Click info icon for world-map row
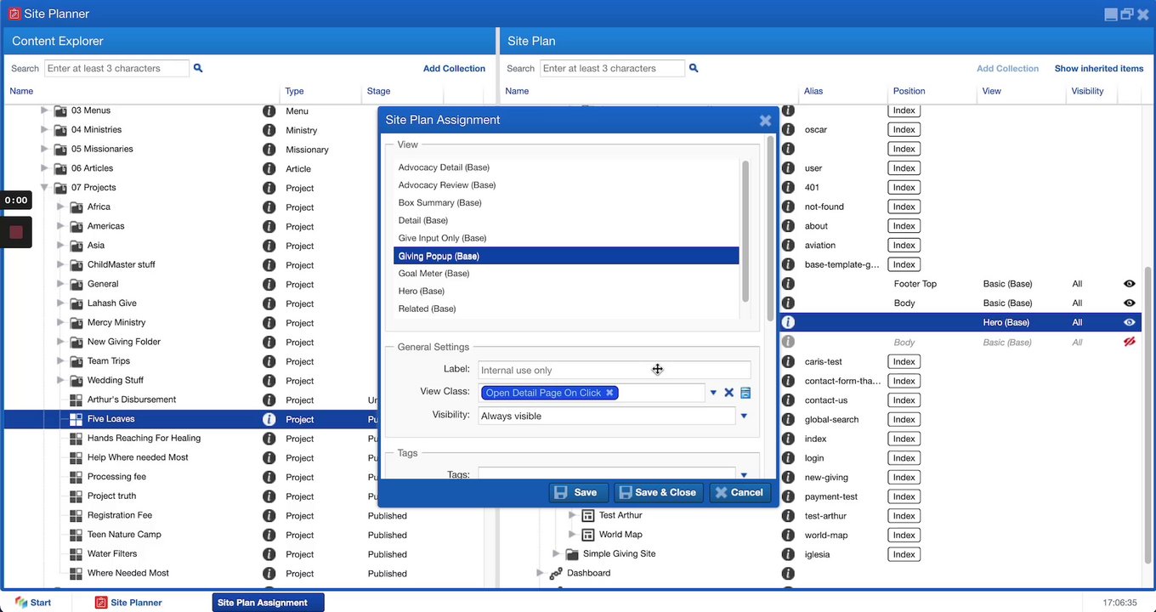1156x612 pixels. tap(788, 535)
